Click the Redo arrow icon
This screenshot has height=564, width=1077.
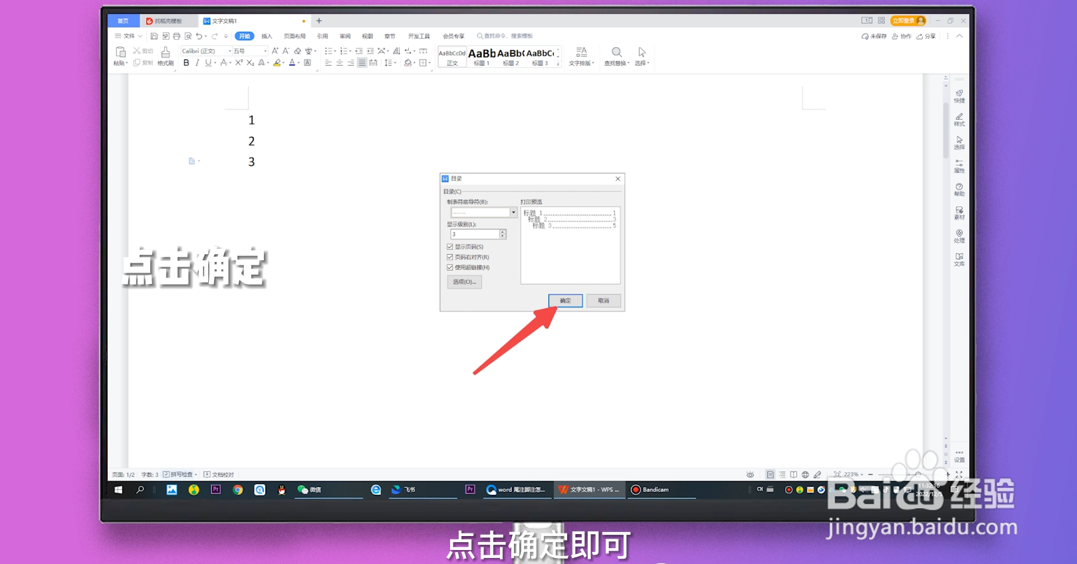pyautogui.click(x=215, y=36)
